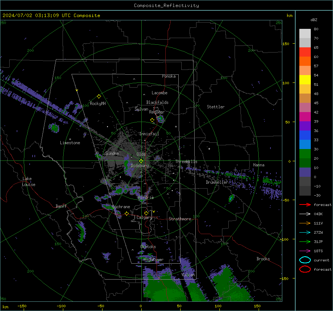Click the HighRiver map label

click(153, 260)
